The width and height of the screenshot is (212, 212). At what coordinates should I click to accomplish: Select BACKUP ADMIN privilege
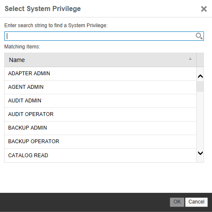pos(100,128)
